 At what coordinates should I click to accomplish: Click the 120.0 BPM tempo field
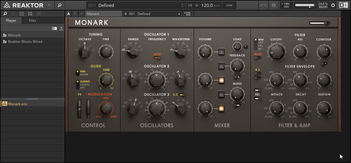[211, 5]
